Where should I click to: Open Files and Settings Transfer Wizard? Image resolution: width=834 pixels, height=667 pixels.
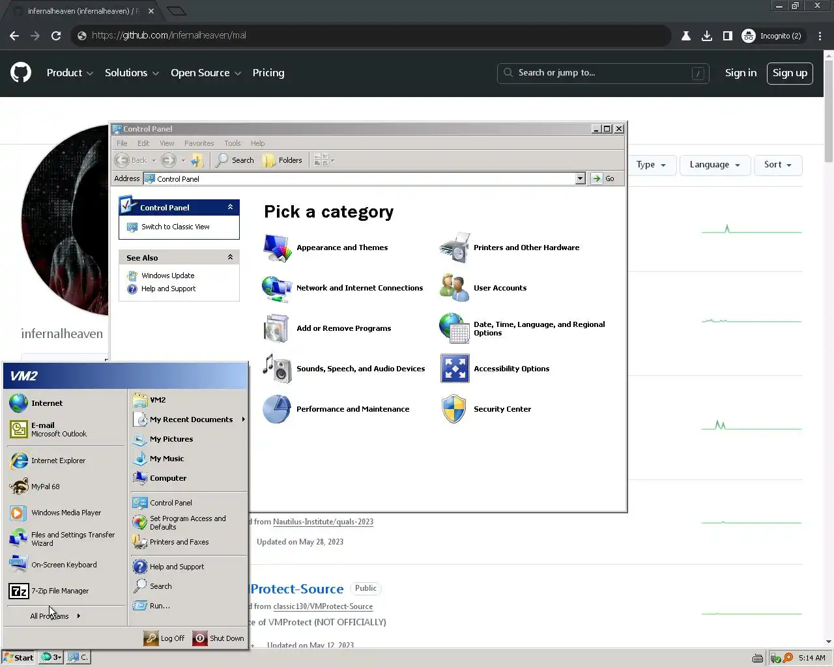pyautogui.click(x=65, y=539)
